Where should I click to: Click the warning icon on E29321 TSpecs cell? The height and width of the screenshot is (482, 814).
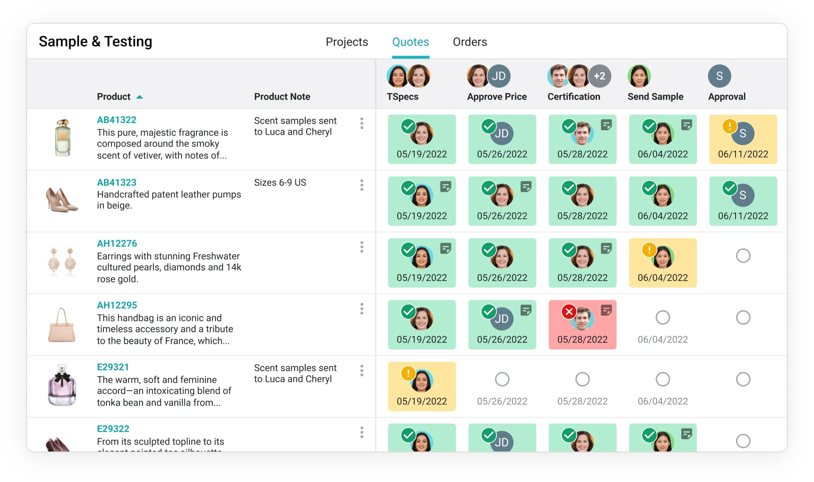pos(408,373)
